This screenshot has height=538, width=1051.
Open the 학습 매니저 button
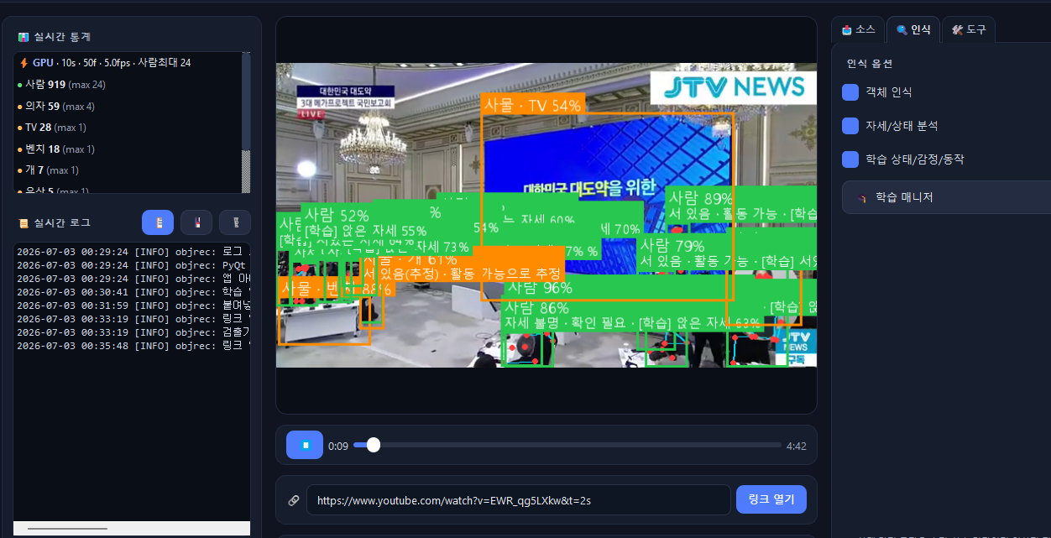coord(946,197)
